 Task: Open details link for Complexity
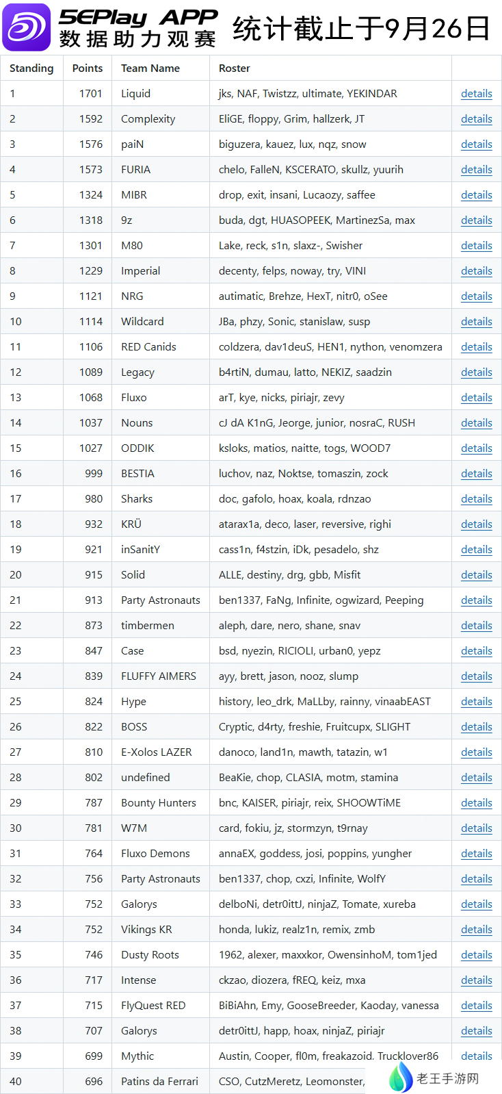point(477,119)
